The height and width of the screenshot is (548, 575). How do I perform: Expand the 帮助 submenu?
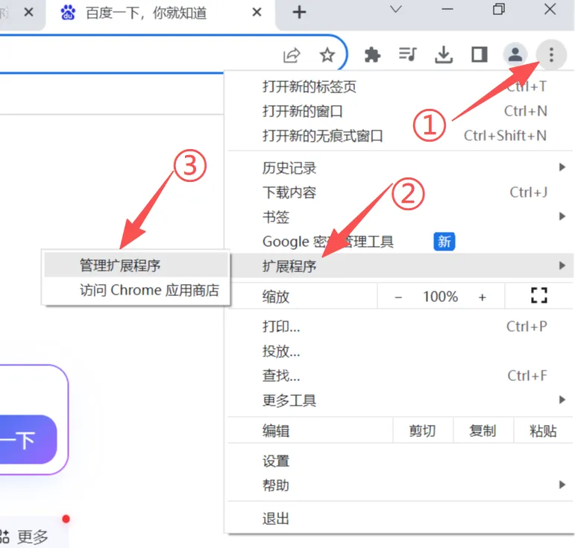[x=400, y=485]
